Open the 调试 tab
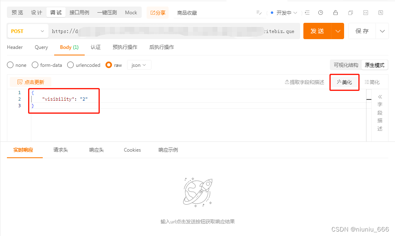The width and height of the screenshot is (395, 236). [56, 12]
